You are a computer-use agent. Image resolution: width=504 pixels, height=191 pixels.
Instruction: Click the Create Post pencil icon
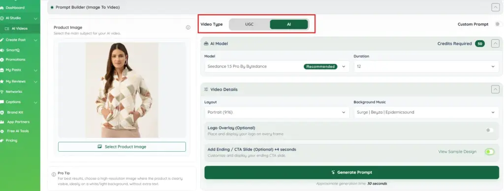click(2, 40)
